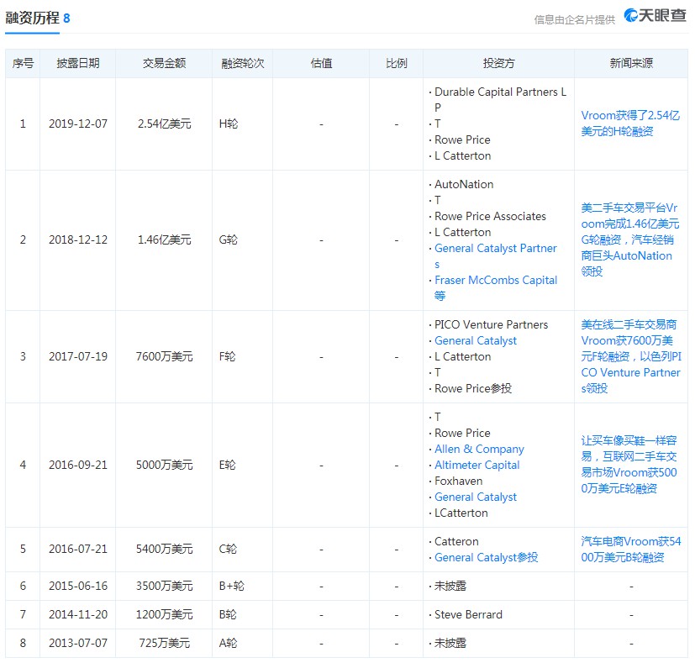Viewport: 695px width, 663px height.
Task: Click the 估值 column header
Action: (321, 63)
